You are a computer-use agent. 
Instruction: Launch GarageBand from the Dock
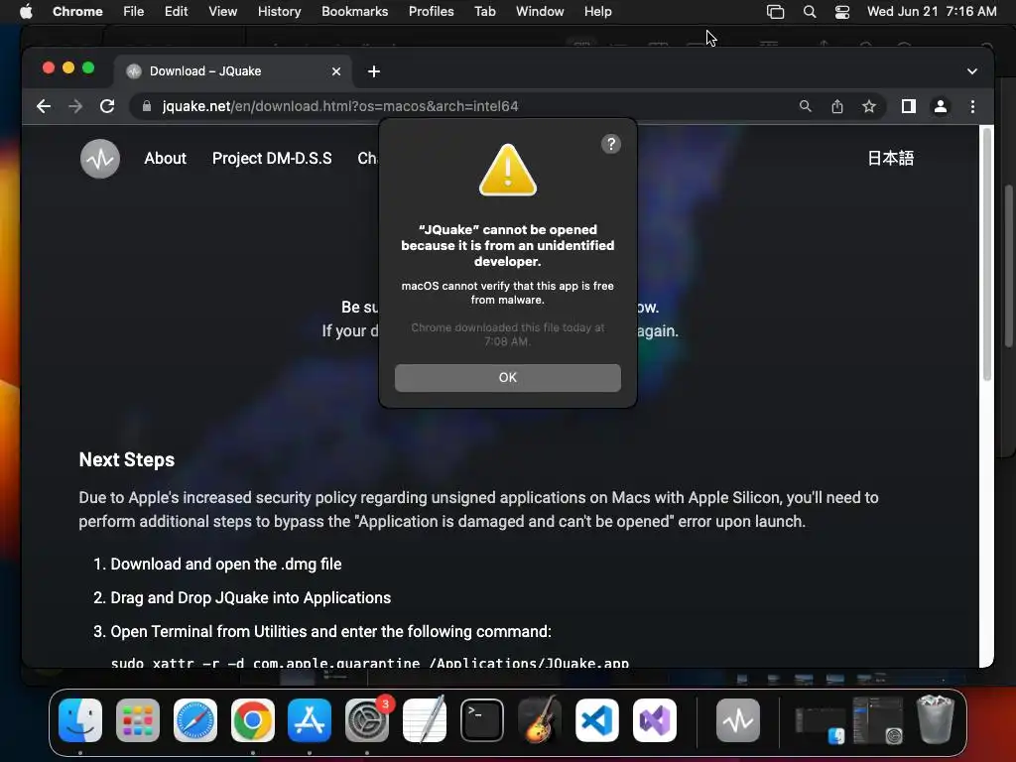pyautogui.click(x=539, y=720)
